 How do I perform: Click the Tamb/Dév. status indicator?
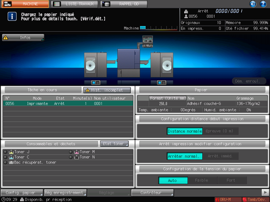tap(255, 199)
